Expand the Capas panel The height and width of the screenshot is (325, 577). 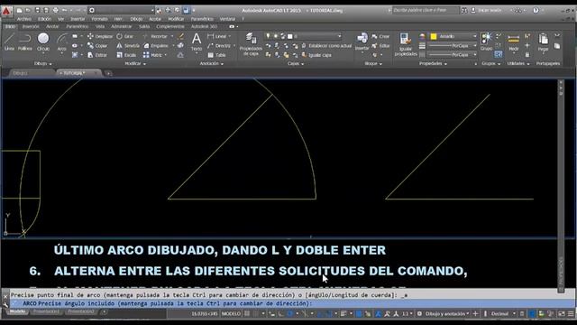pyautogui.click(x=296, y=64)
